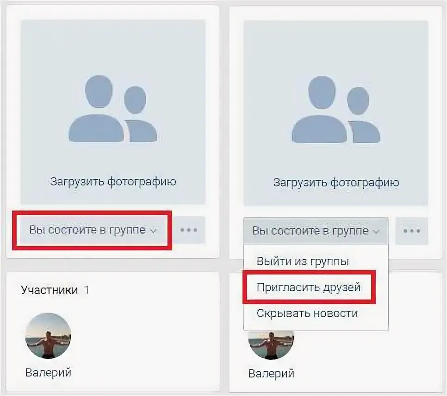Open the «Участники» members list heading
The width and height of the screenshot is (447, 396).
pos(50,290)
